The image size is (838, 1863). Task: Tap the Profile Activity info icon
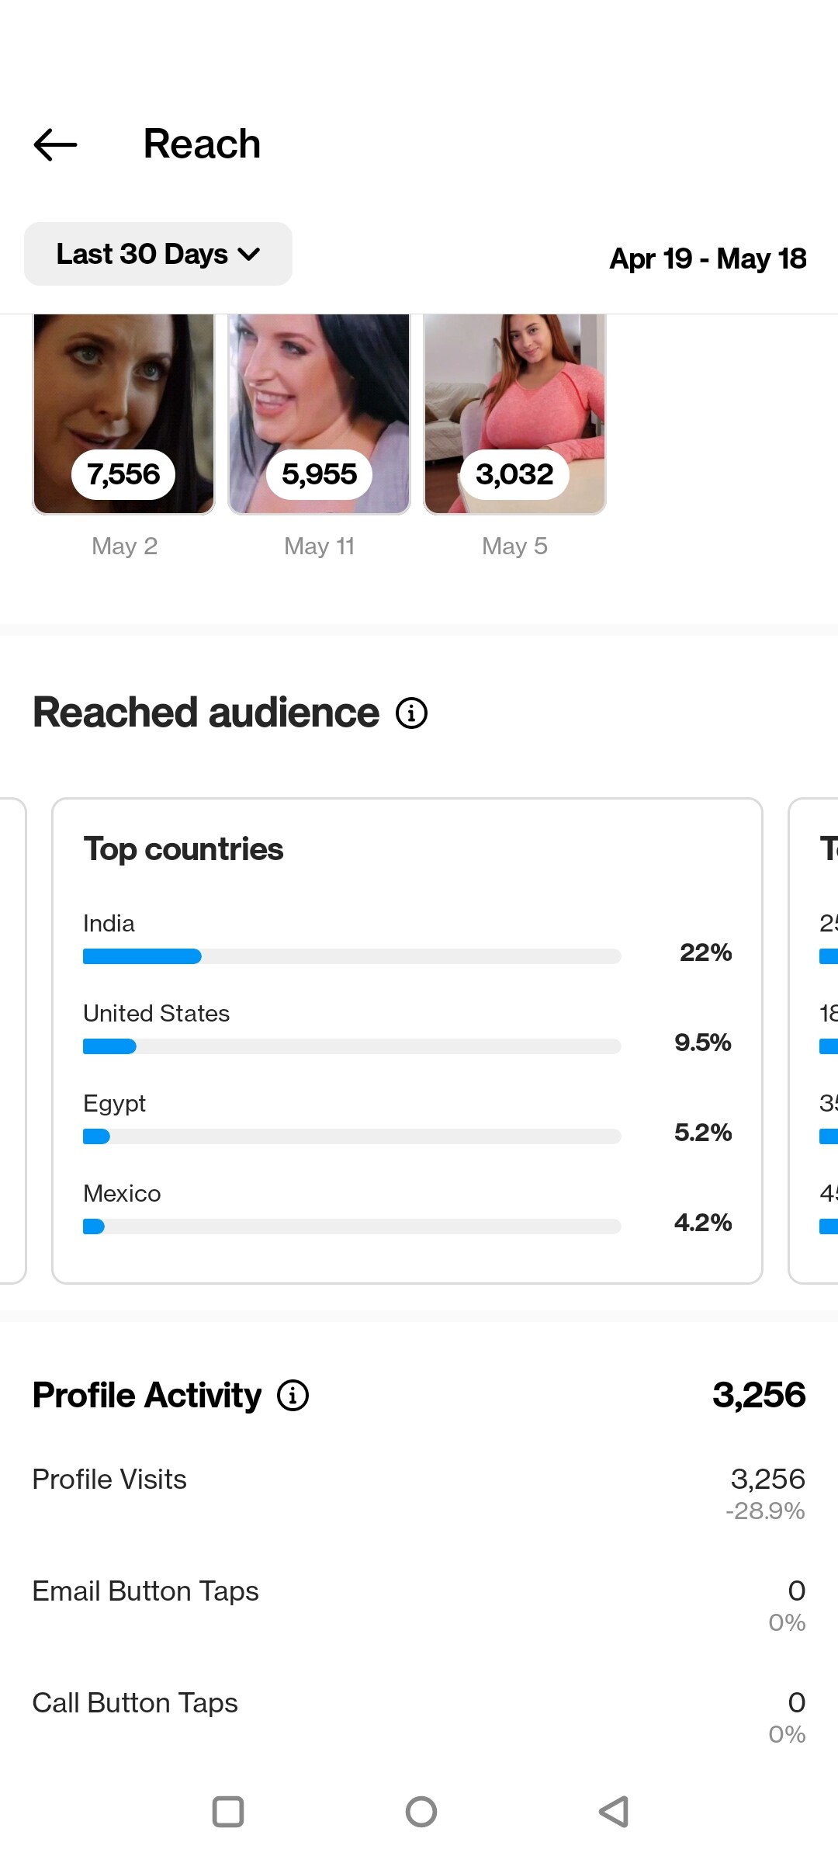pos(293,1395)
